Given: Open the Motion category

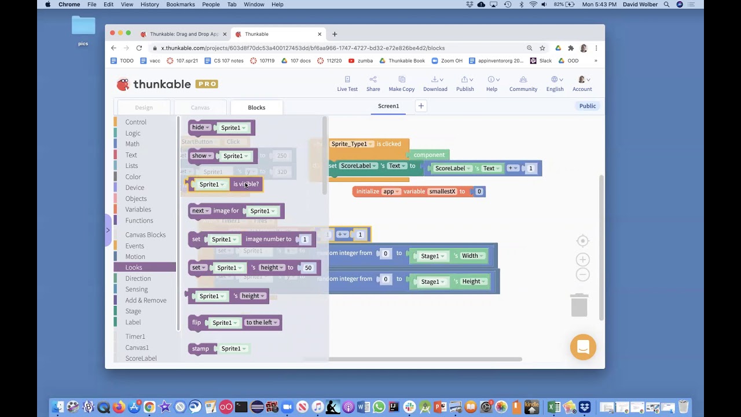Looking at the screenshot, I should click(x=135, y=257).
